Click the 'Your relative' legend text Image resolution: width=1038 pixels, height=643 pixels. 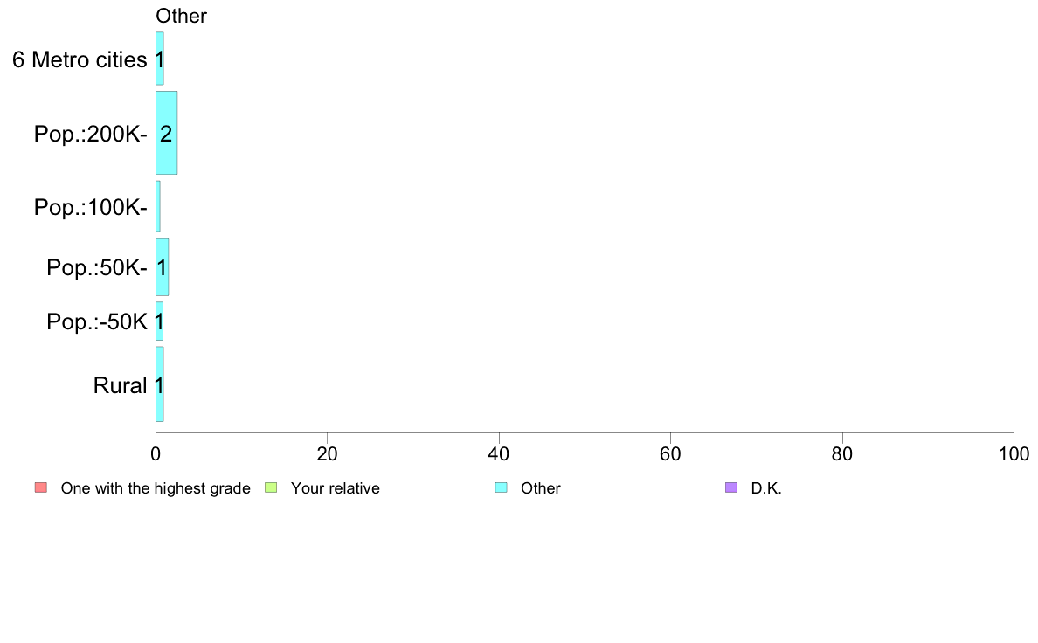pos(336,488)
